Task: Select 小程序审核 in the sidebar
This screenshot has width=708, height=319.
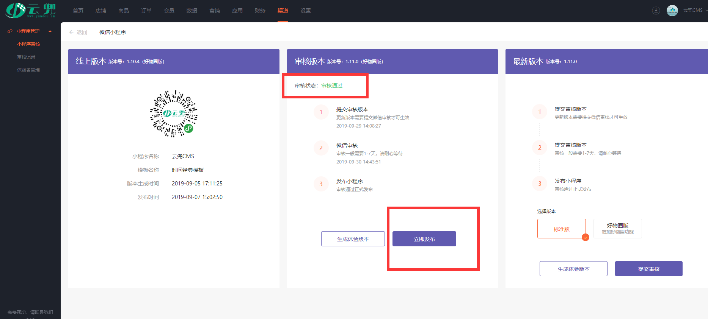Action: (28, 44)
